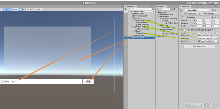The height and width of the screenshot is (109, 220).
Task: Click the Hierarchy search-by-type icon
Action: tap(154, 9)
